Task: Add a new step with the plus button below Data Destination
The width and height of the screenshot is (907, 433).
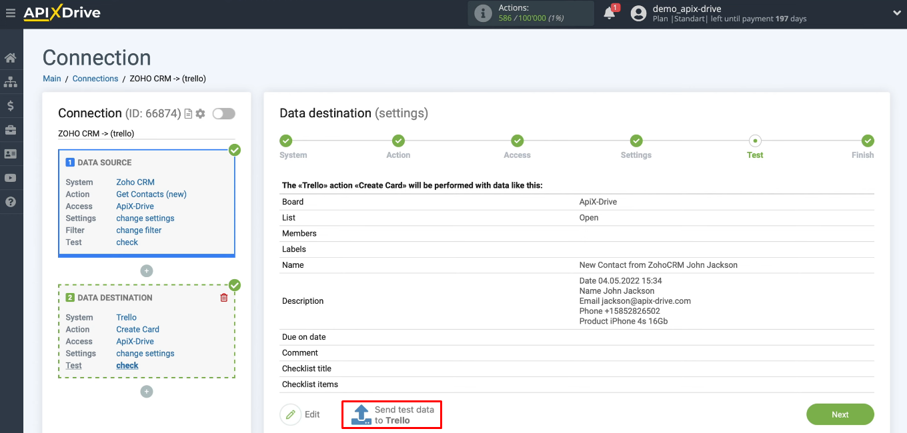Action: (146, 392)
